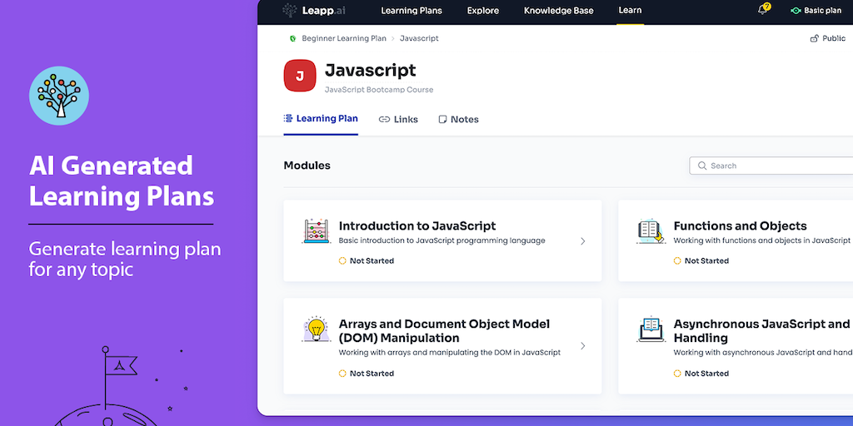Viewport: 853px width, 426px height.
Task: Open Explore in the top navigation
Action: (482, 11)
